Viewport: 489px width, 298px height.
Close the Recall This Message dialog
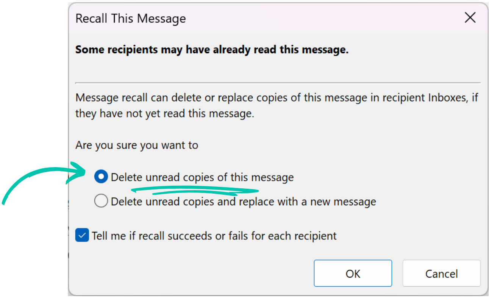(x=470, y=17)
